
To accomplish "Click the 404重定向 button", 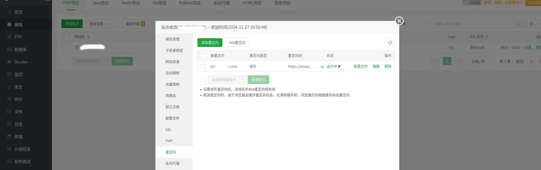I will coord(237,43).
